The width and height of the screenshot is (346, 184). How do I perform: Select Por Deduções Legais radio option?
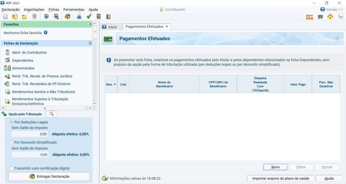click(11, 122)
